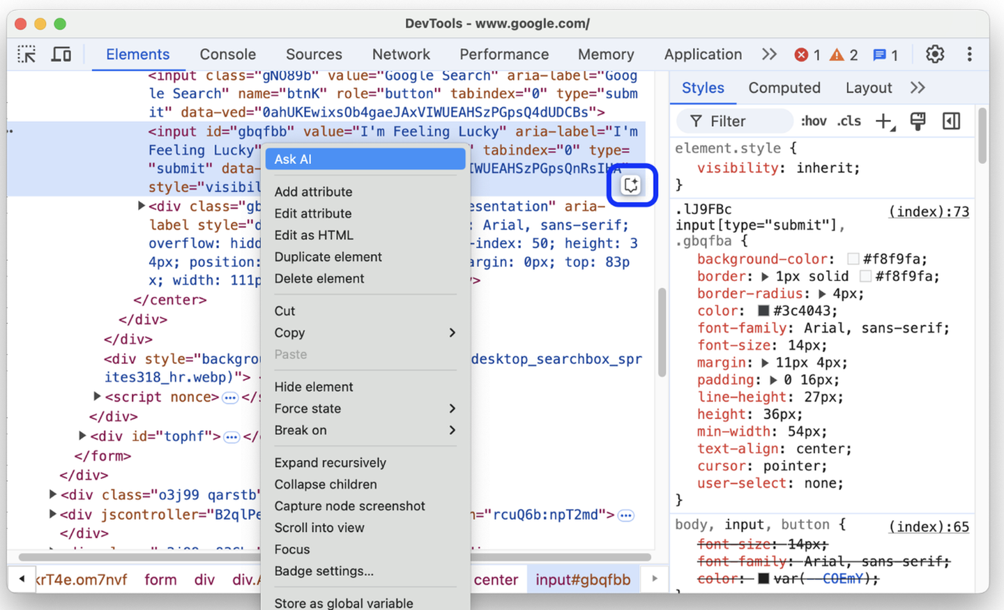Image resolution: width=1004 pixels, height=610 pixels.
Task: Click the red error count badge
Action: (x=807, y=55)
